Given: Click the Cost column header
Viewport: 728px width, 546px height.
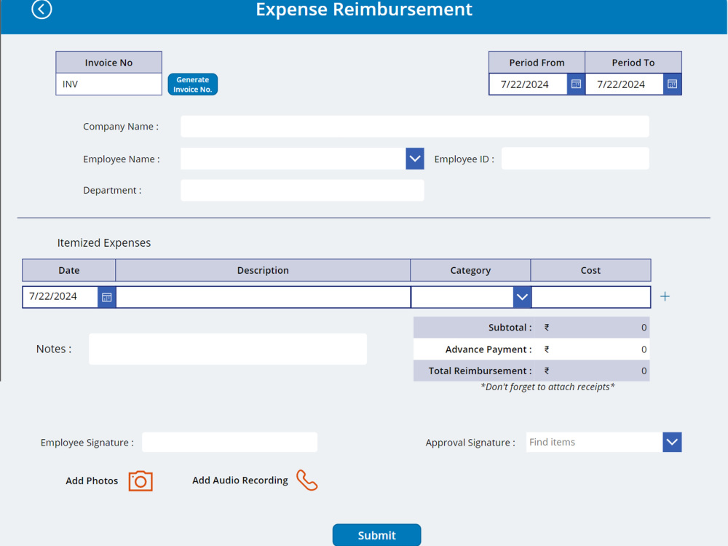Looking at the screenshot, I should pyautogui.click(x=590, y=270).
